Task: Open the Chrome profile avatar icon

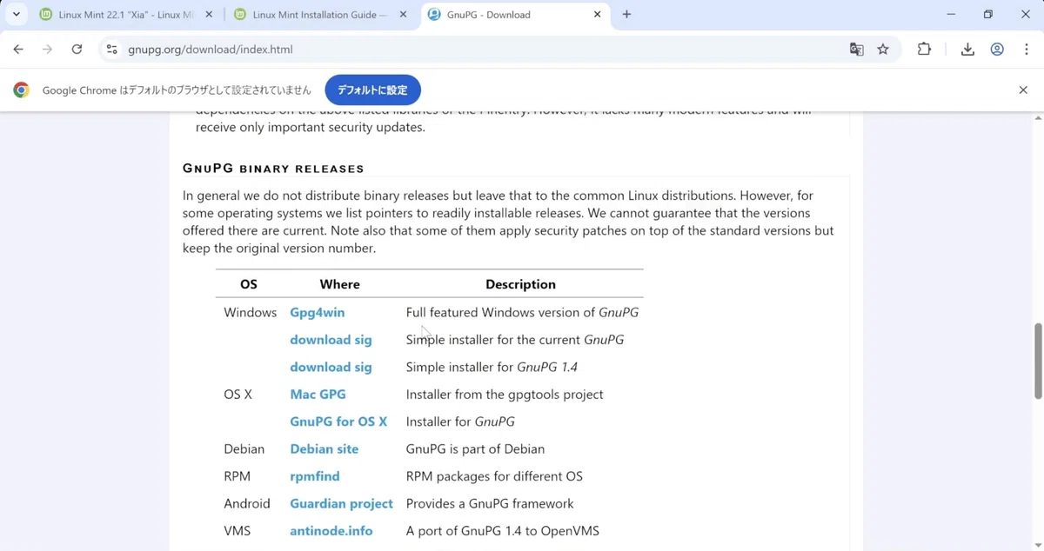Action: tap(997, 50)
